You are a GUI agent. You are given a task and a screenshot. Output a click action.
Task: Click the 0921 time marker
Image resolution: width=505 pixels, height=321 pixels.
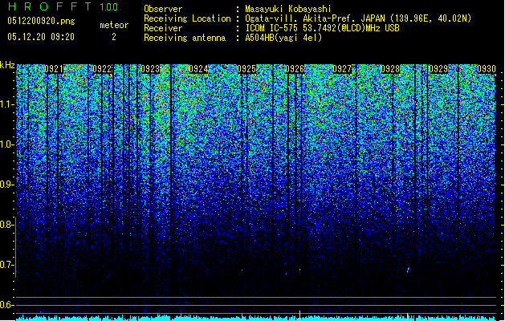click(x=54, y=69)
